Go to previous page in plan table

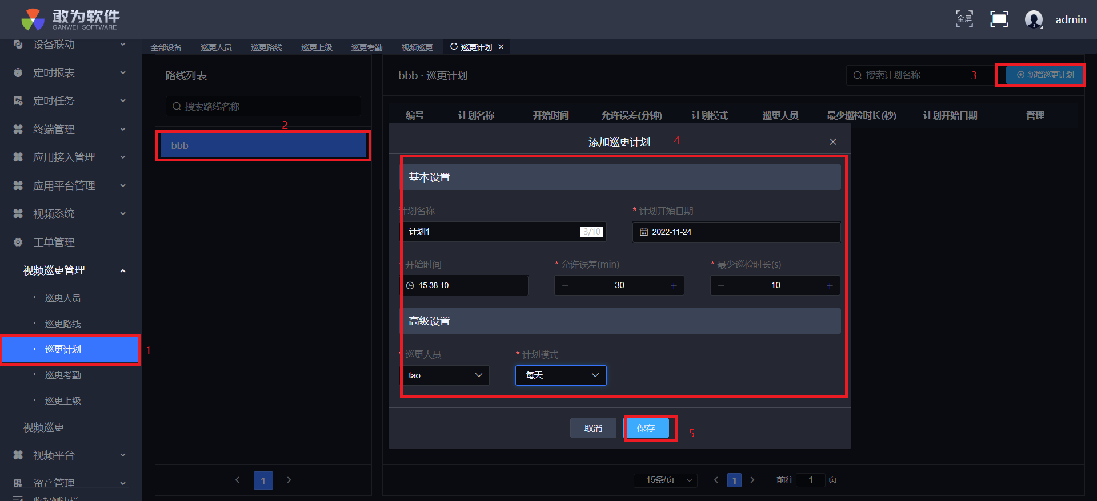point(716,480)
